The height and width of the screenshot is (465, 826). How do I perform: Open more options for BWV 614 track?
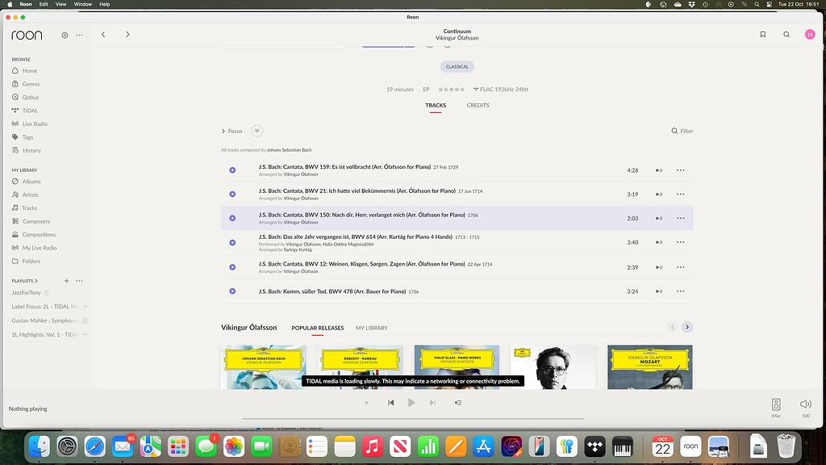point(680,241)
